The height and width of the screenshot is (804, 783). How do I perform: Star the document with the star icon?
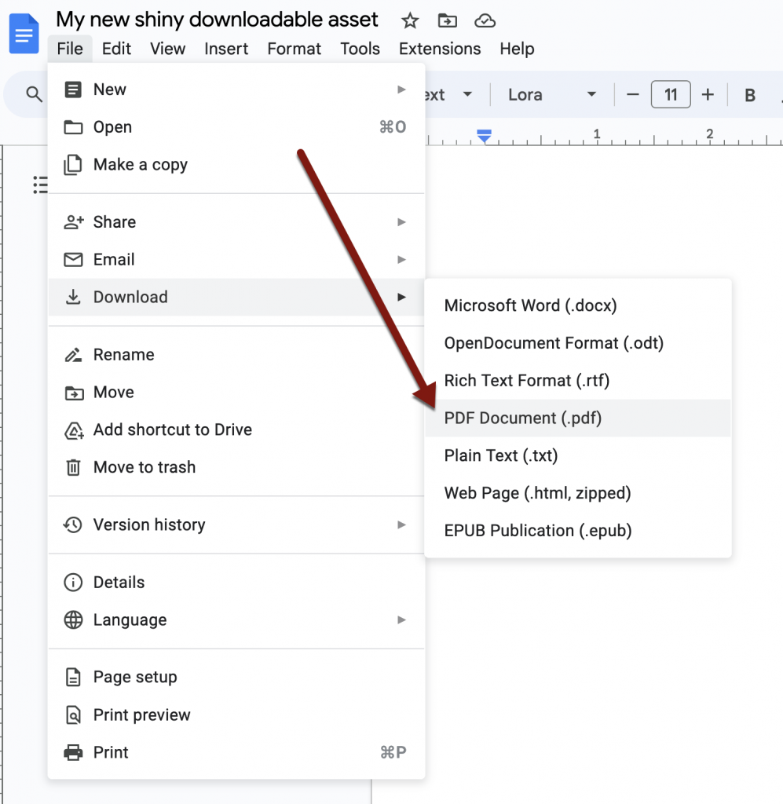click(410, 21)
